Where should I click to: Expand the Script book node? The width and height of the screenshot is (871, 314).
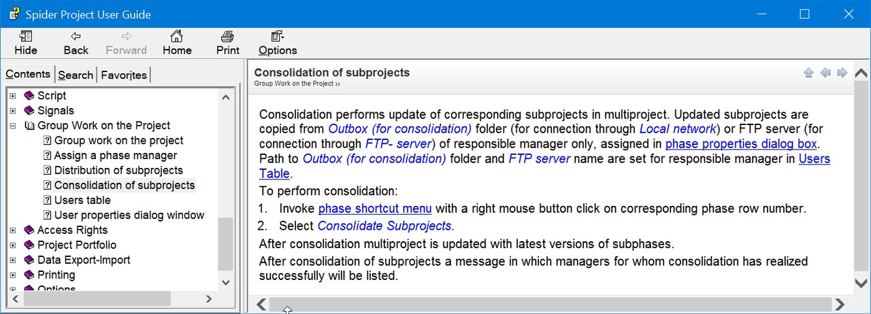12,96
